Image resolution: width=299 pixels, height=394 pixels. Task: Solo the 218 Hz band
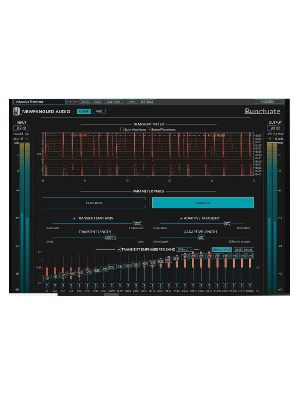(x=63, y=285)
